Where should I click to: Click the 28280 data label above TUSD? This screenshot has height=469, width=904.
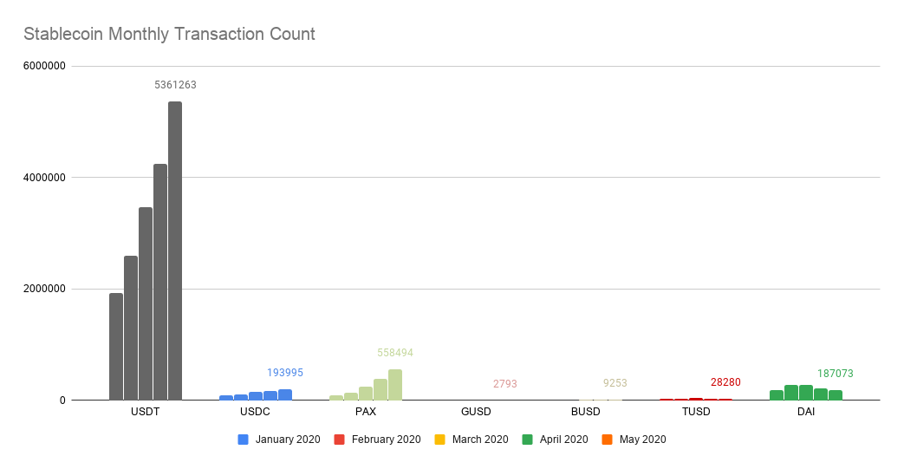pyautogui.click(x=725, y=382)
